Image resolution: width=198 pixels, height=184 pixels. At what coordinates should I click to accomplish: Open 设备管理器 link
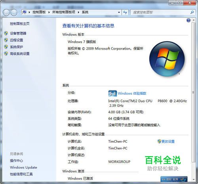[18, 33]
